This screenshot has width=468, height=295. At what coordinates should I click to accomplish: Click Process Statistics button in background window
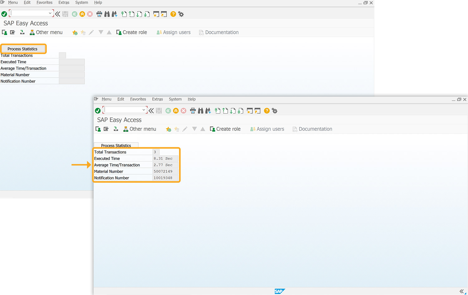pyautogui.click(x=22, y=49)
